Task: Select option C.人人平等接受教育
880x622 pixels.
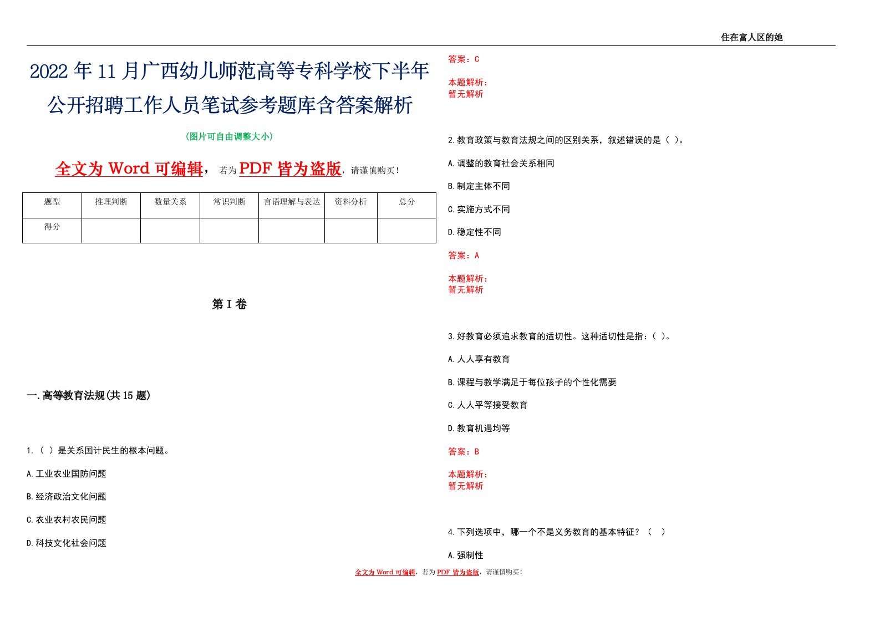Action: (488, 405)
